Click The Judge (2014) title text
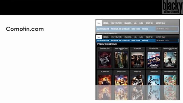Image resolution: width=183 pixels, height=103 pixels. [x=137, y=48]
